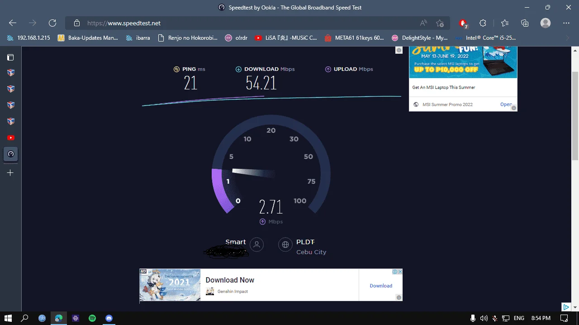Image resolution: width=579 pixels, height=325 pixels.
Task: Switch to the first cube-icon vertical tab
Action: [x=10, y=73]
